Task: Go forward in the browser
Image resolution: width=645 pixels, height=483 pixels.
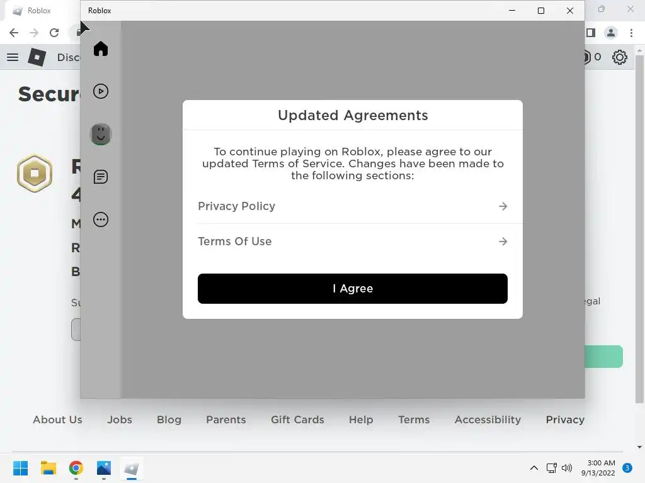Action: [34, 33]
